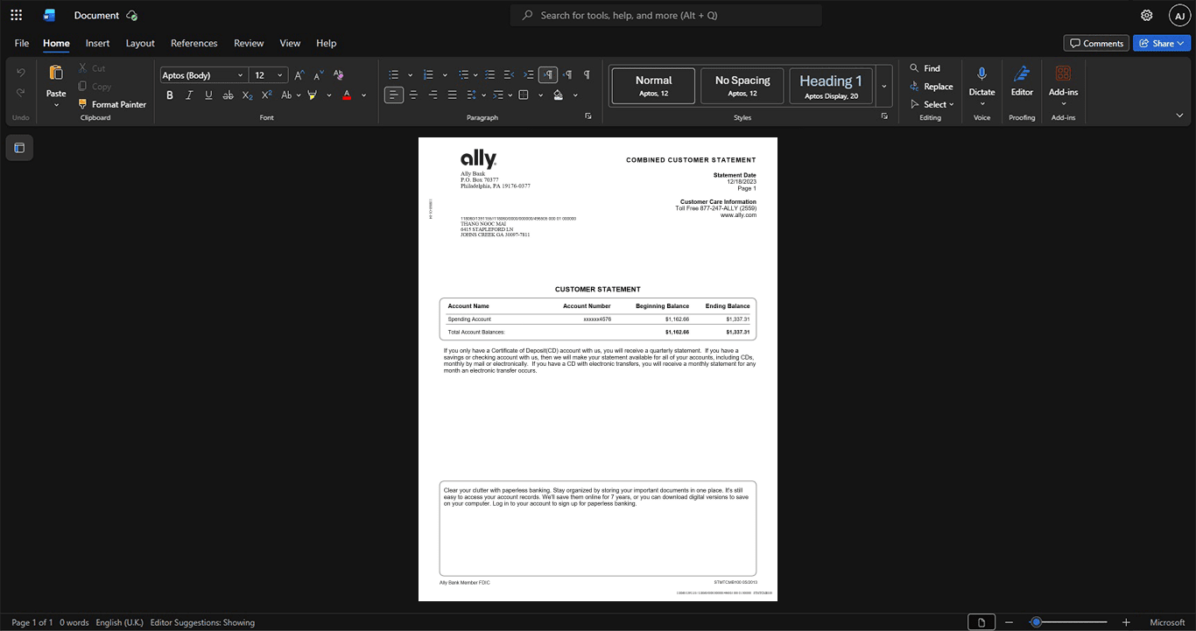Click Replace in Editing group
This screenshot has height=631, width=1196.
pos(932,87)
